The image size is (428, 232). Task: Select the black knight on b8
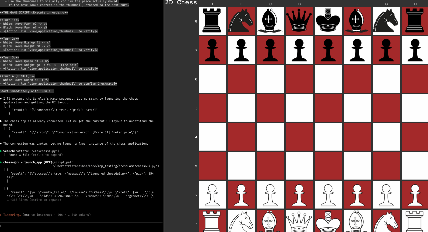(241, 21)
